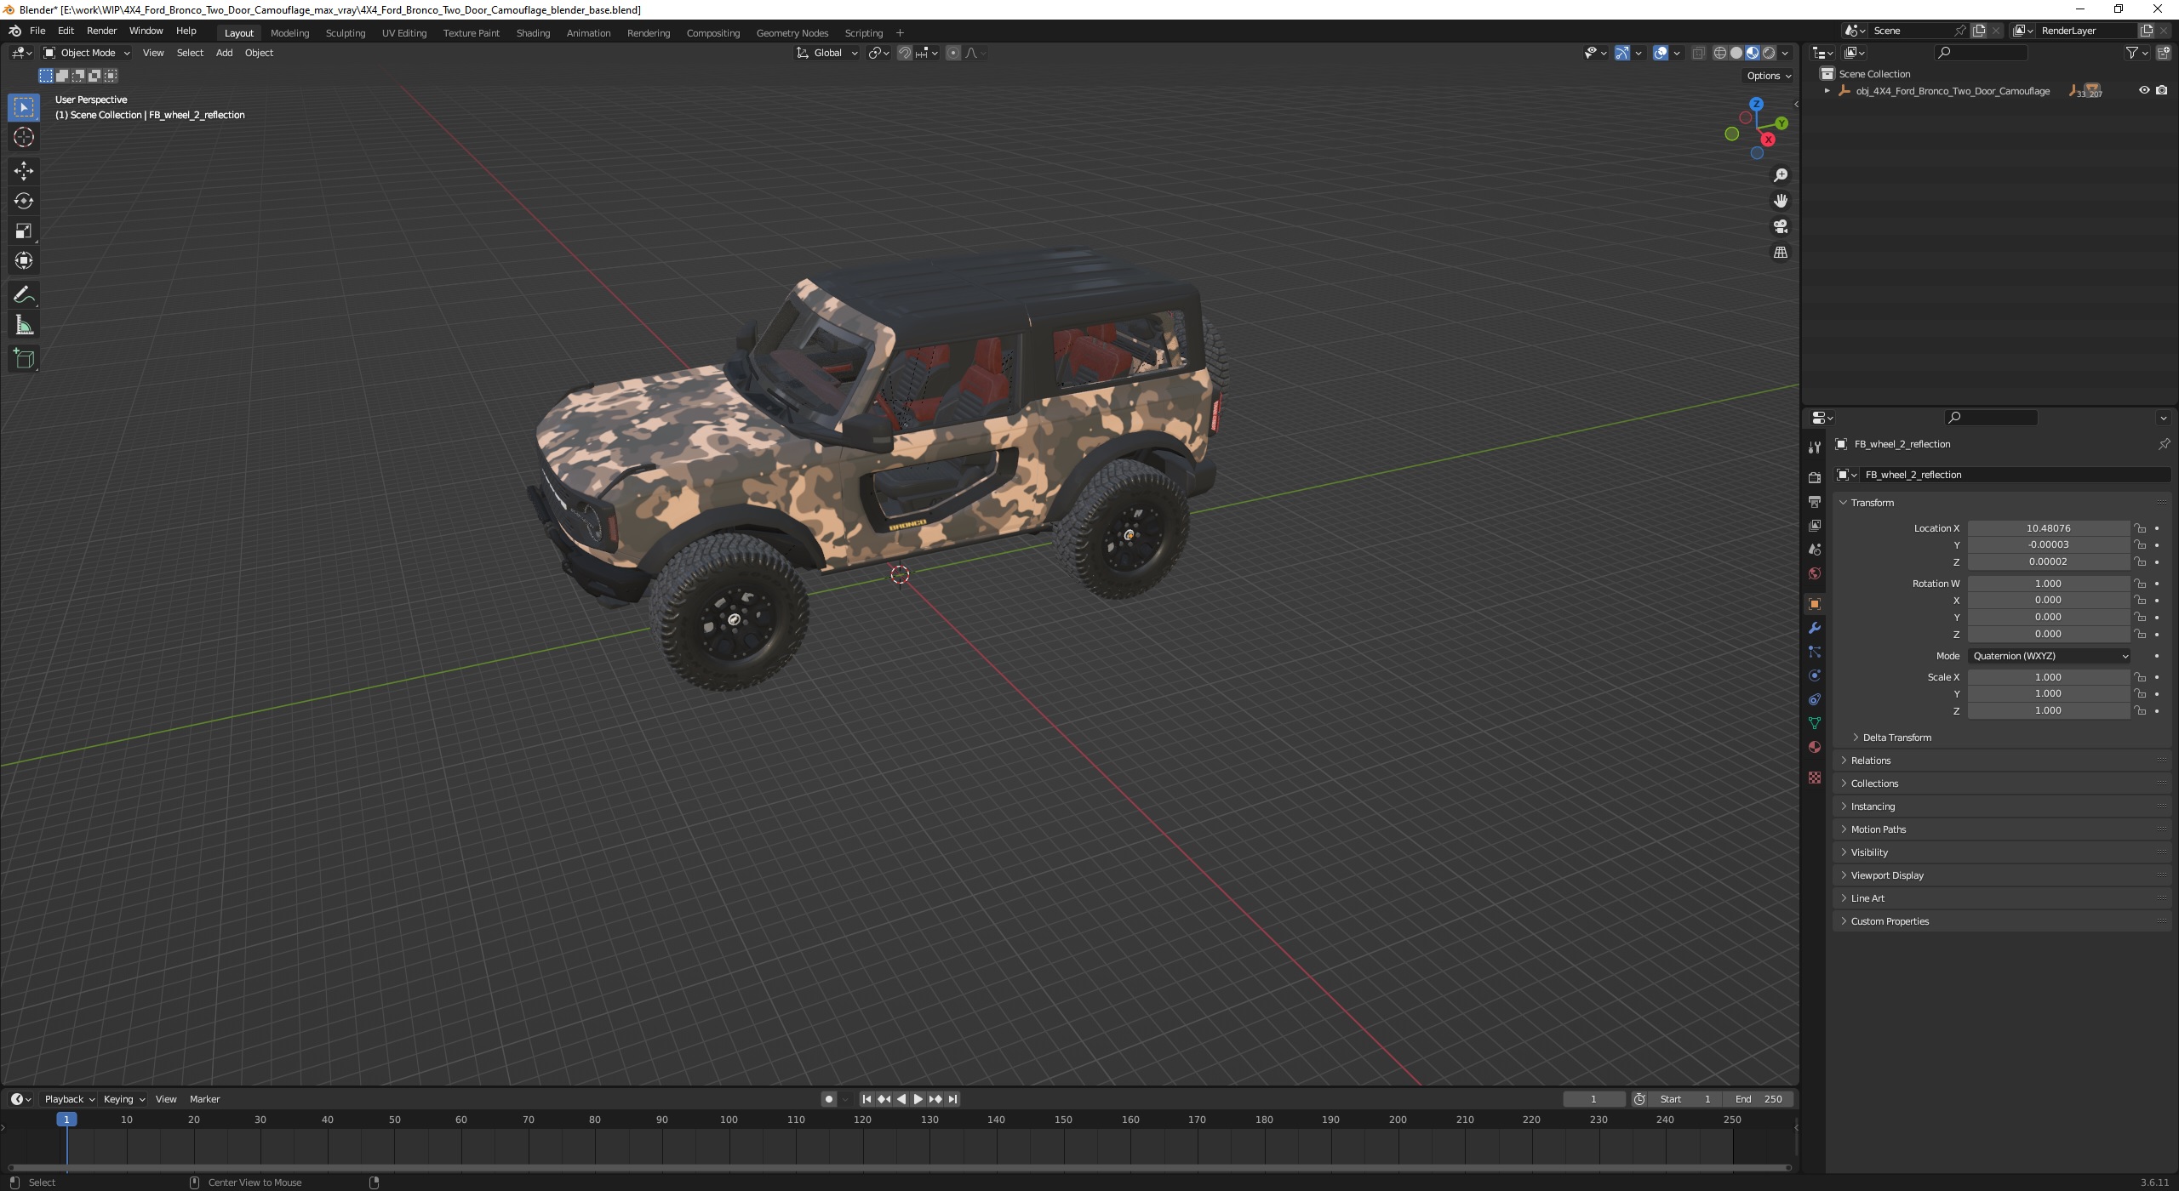Switch perspective/orthographic grid icon
This screenshot has height=1191, width=2179.
pos(1780,253)
